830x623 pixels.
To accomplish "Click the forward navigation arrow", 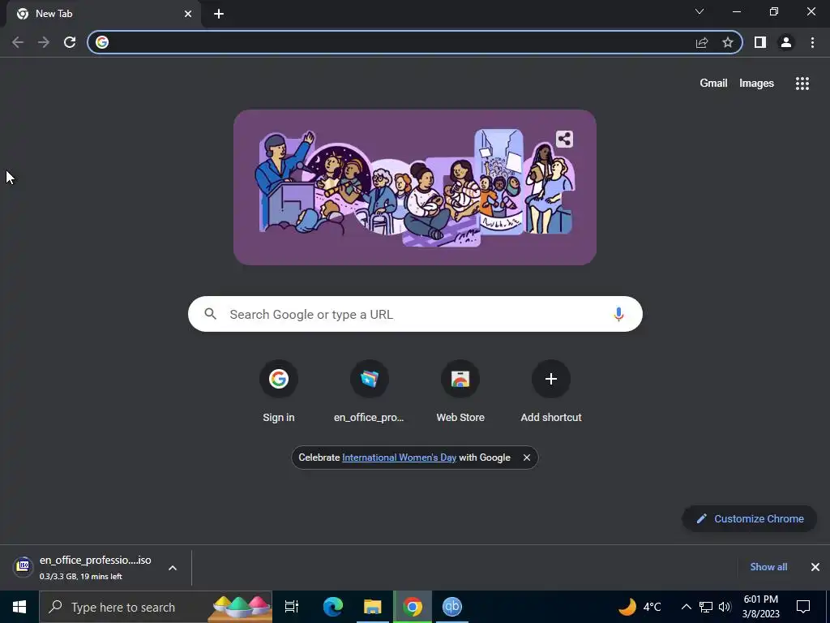I will pyautogui.click(x=44, y=42).
